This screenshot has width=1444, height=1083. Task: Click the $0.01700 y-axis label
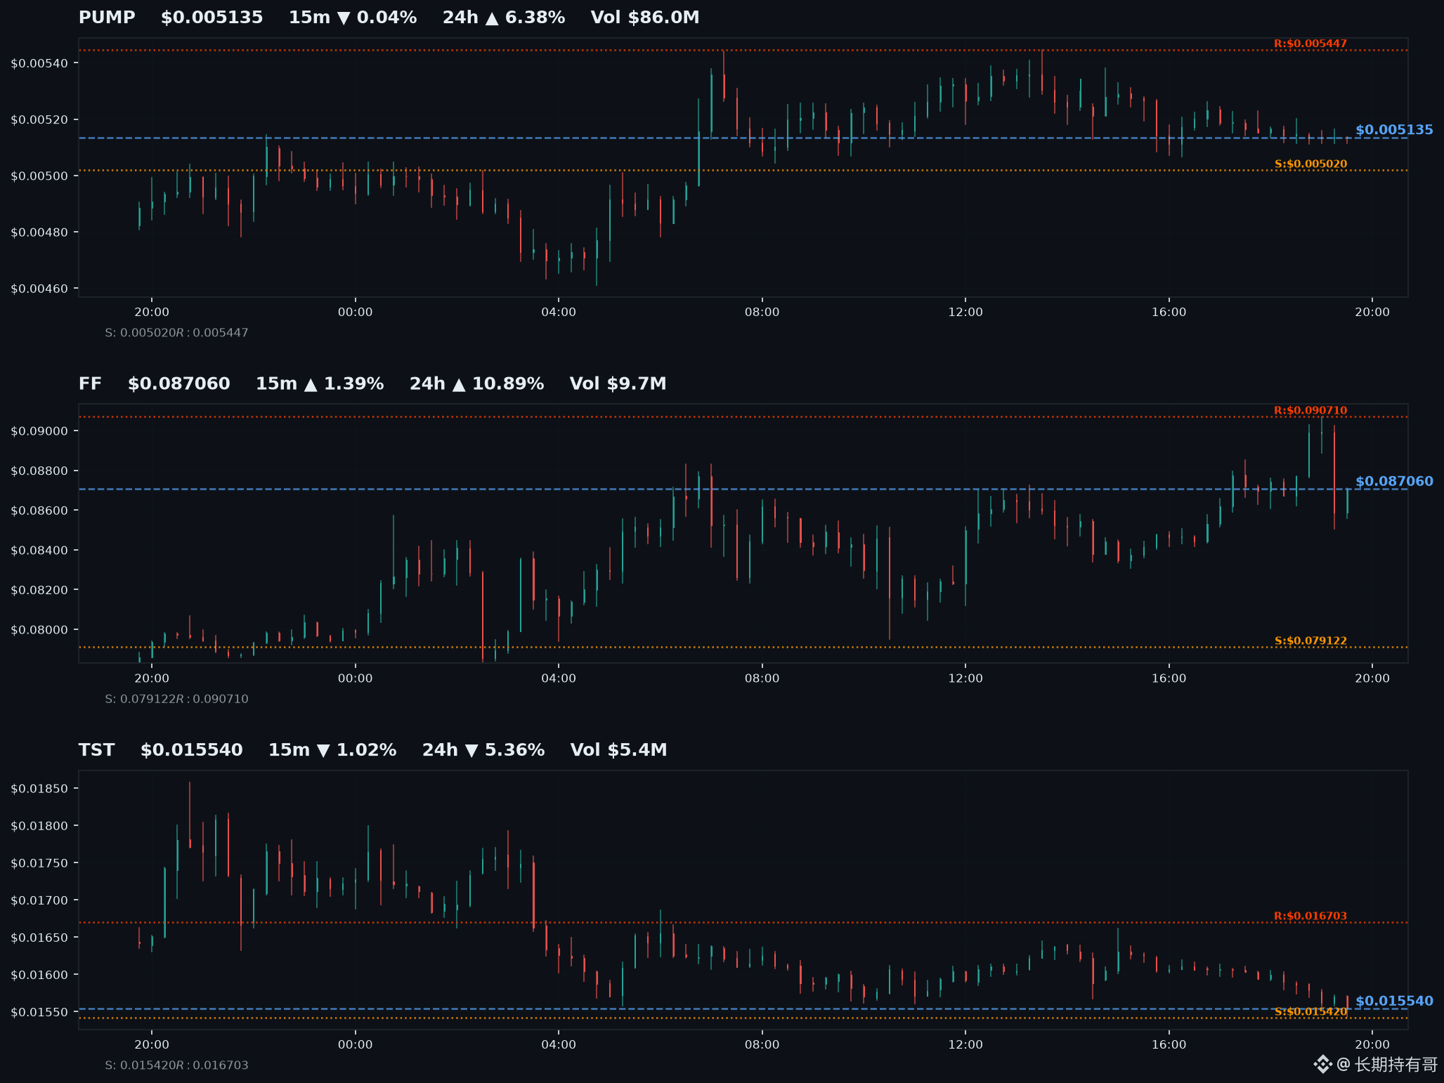(x=40, y=900)
